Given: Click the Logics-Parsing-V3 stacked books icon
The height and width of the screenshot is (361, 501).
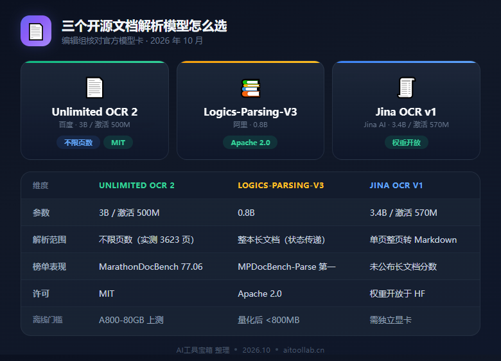Looking at the screenshot, I should pyautogui.click(x=251, y=88).
